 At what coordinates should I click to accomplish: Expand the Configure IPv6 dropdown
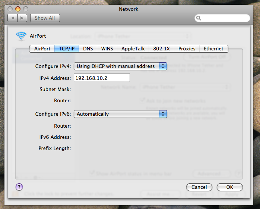pyautogui.click(x=120, y=114)
